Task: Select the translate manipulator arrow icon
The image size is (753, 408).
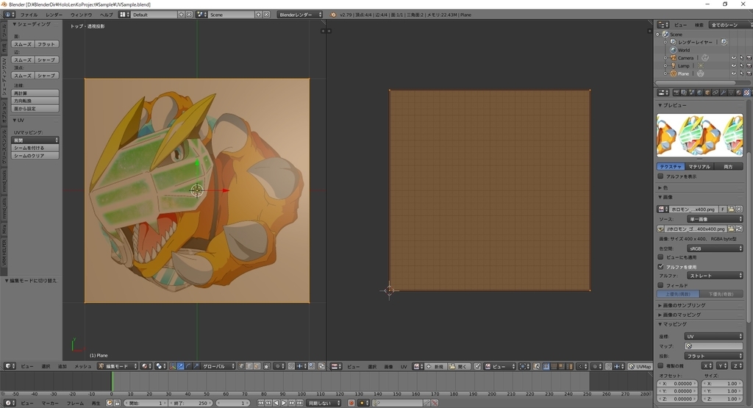Action: [181, 366]
